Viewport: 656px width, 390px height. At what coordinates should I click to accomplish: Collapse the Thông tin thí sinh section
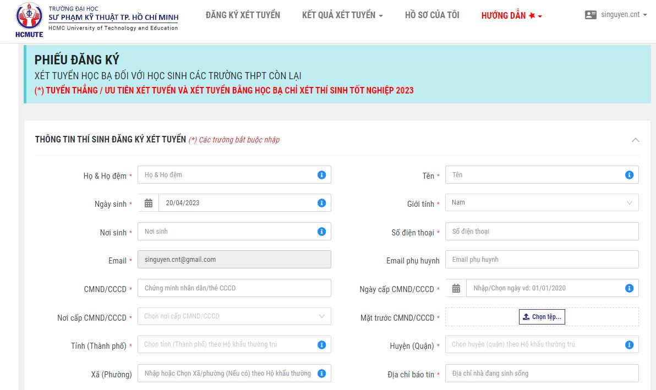point(635,140)
